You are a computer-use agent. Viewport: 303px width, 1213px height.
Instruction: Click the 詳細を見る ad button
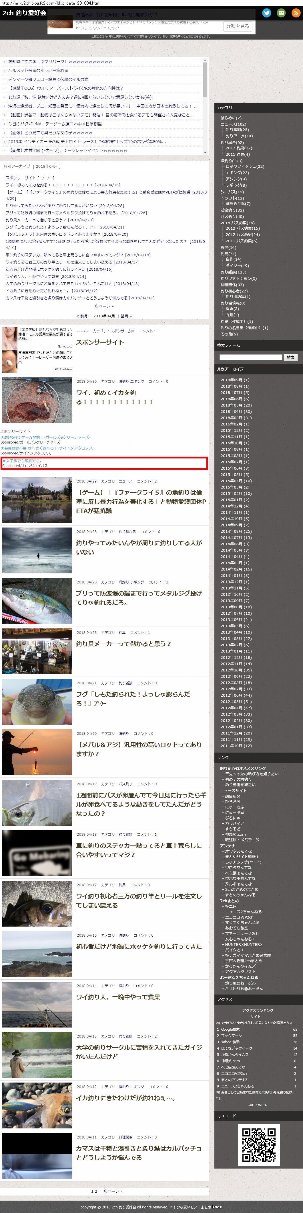click(x=237, y=26)
